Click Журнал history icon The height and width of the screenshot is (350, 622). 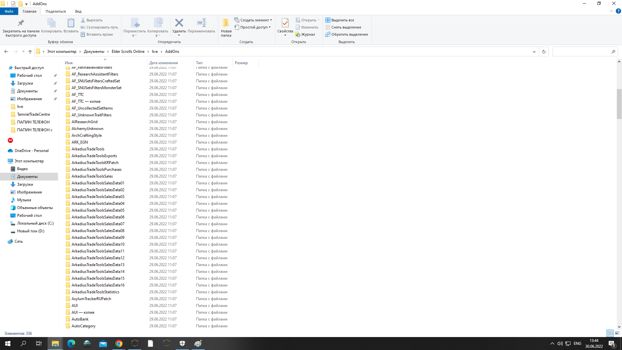point(298,34)
